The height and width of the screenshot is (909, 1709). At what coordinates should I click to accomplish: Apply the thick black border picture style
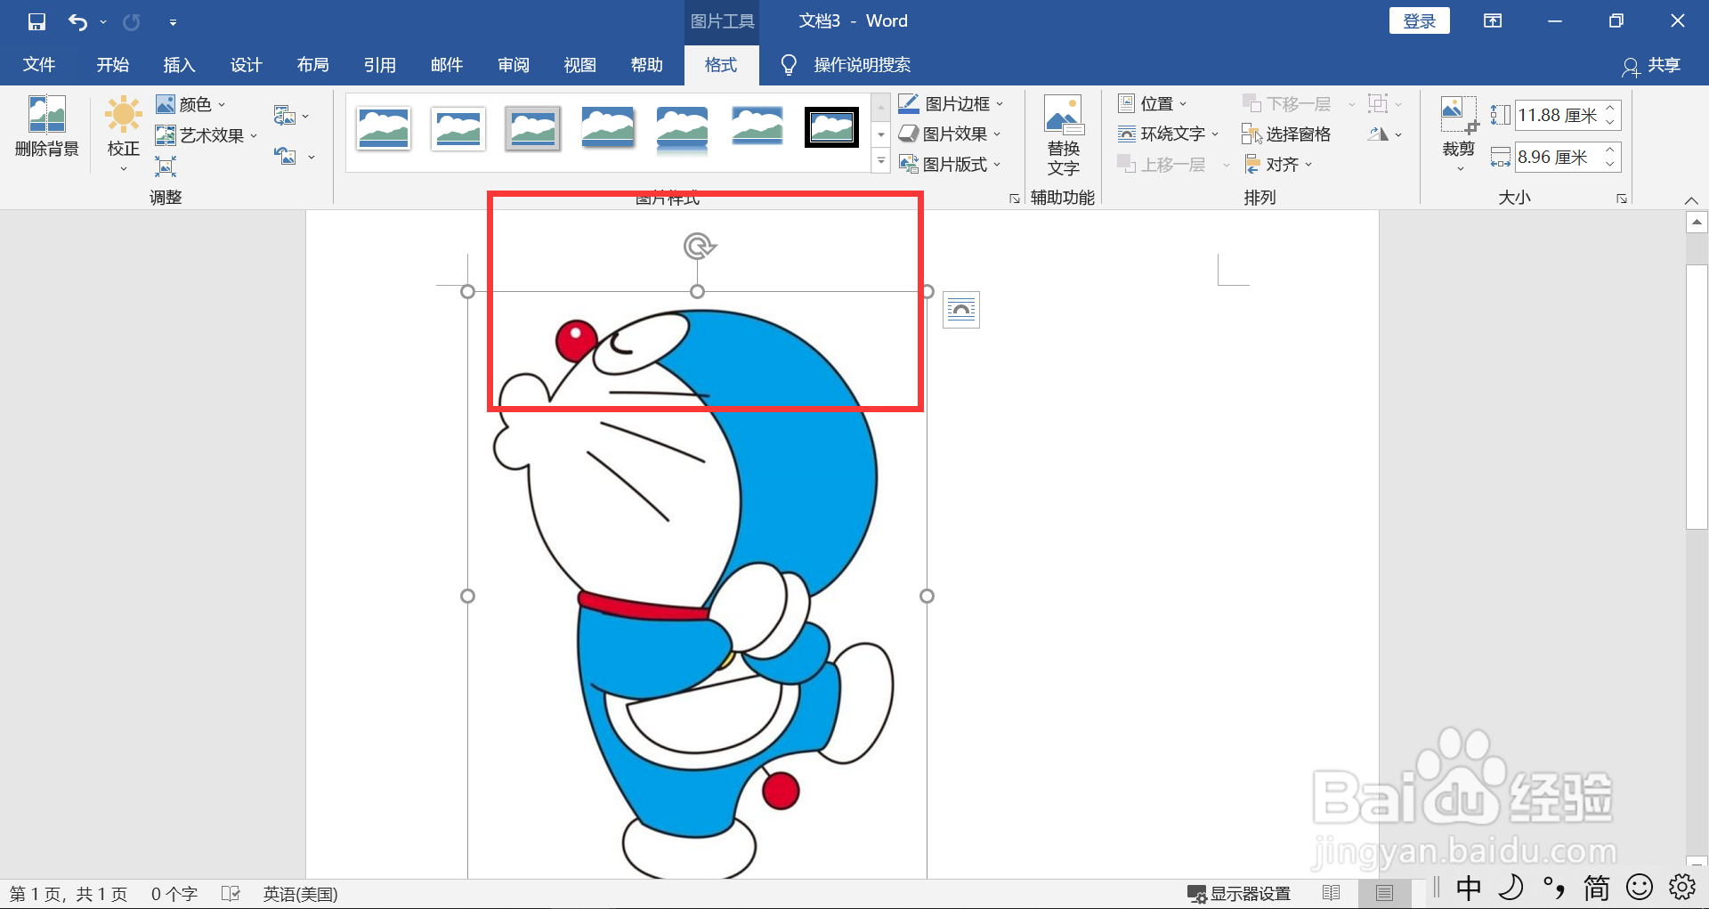tap(831, 127)
